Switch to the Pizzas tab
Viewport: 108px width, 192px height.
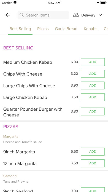coord(43,29)
